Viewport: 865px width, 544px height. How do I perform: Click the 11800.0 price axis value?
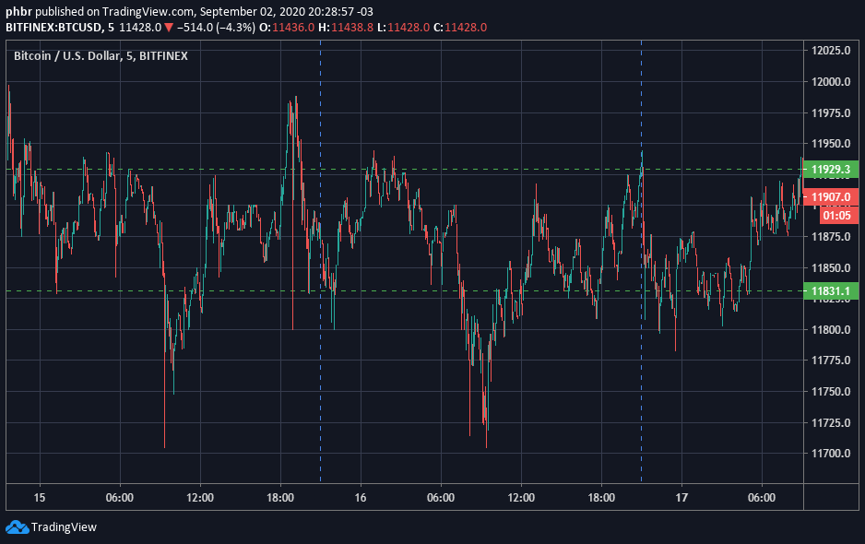click(831, 330)
